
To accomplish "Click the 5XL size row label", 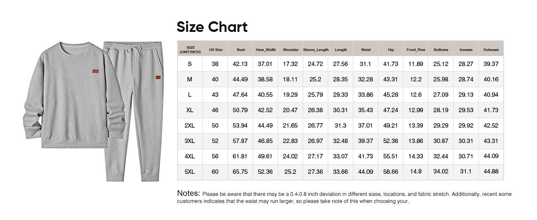I will pos(190,172).
